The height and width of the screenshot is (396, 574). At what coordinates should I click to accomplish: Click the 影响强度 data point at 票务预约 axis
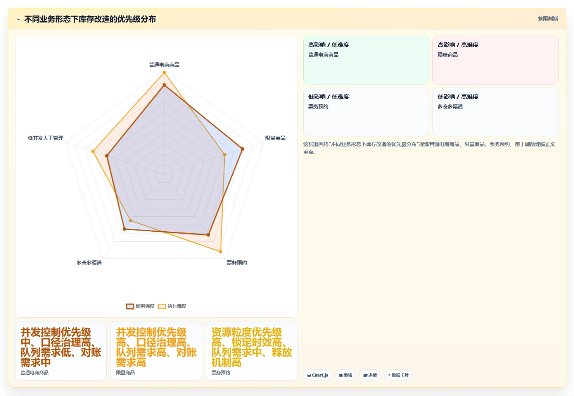pos(208,235)
